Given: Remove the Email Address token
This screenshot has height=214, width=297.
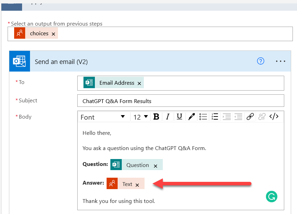Looking at the screenshot, I should (x=139, y=83).
